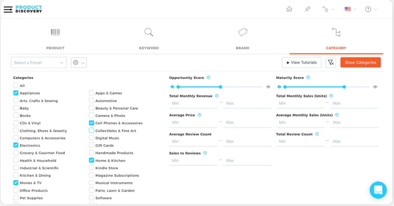394x206 pixels.
Task: Open the US flag marketplace dropdown
Action: click(x=350, y=9)
